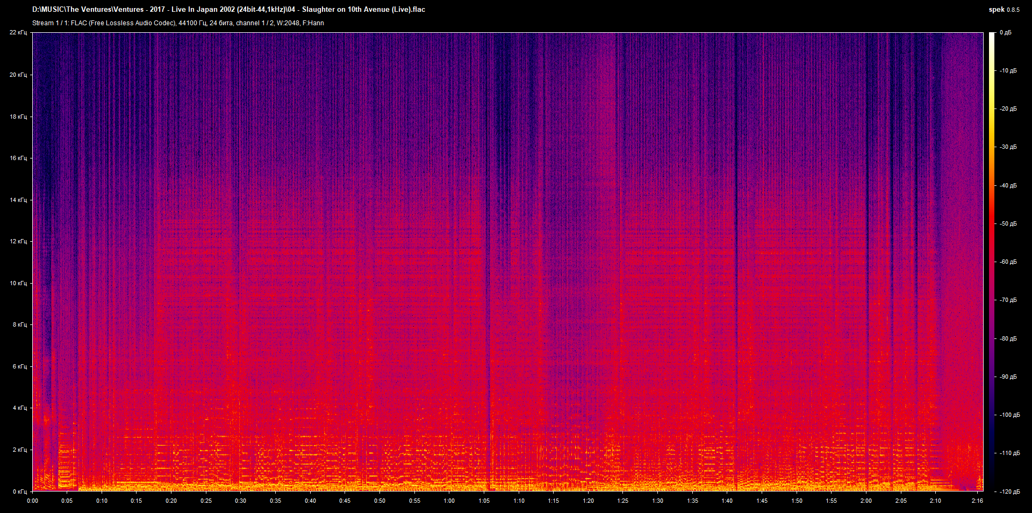This screenshot has width=1032, height=513.
Task: Click the 22 кГц frequency axis label
Action: coord(18,32)
